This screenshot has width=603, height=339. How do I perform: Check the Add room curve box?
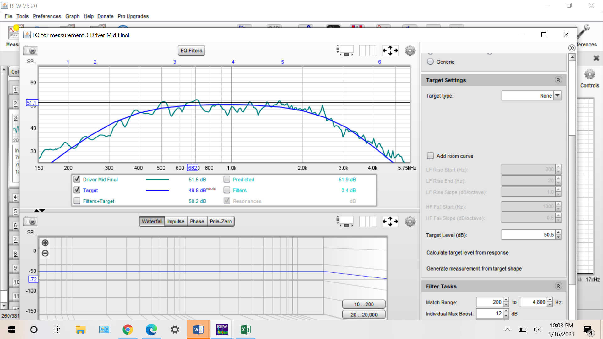point(430,156)
